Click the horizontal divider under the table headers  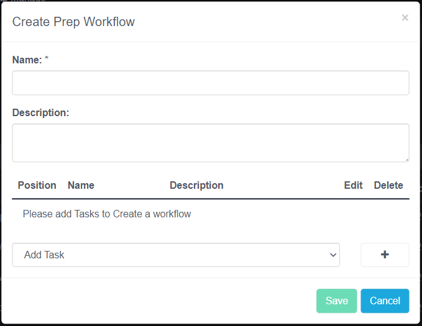[x=211, y=199]
